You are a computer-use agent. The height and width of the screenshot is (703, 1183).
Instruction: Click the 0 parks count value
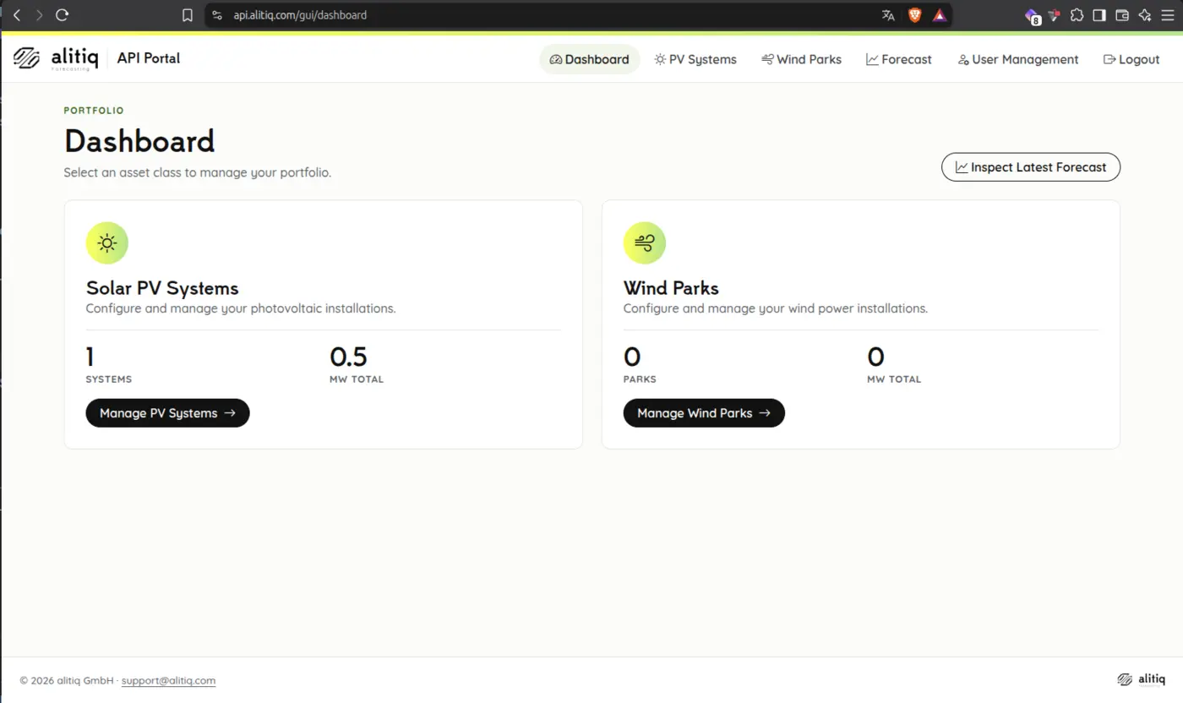[x=632, y=356]
